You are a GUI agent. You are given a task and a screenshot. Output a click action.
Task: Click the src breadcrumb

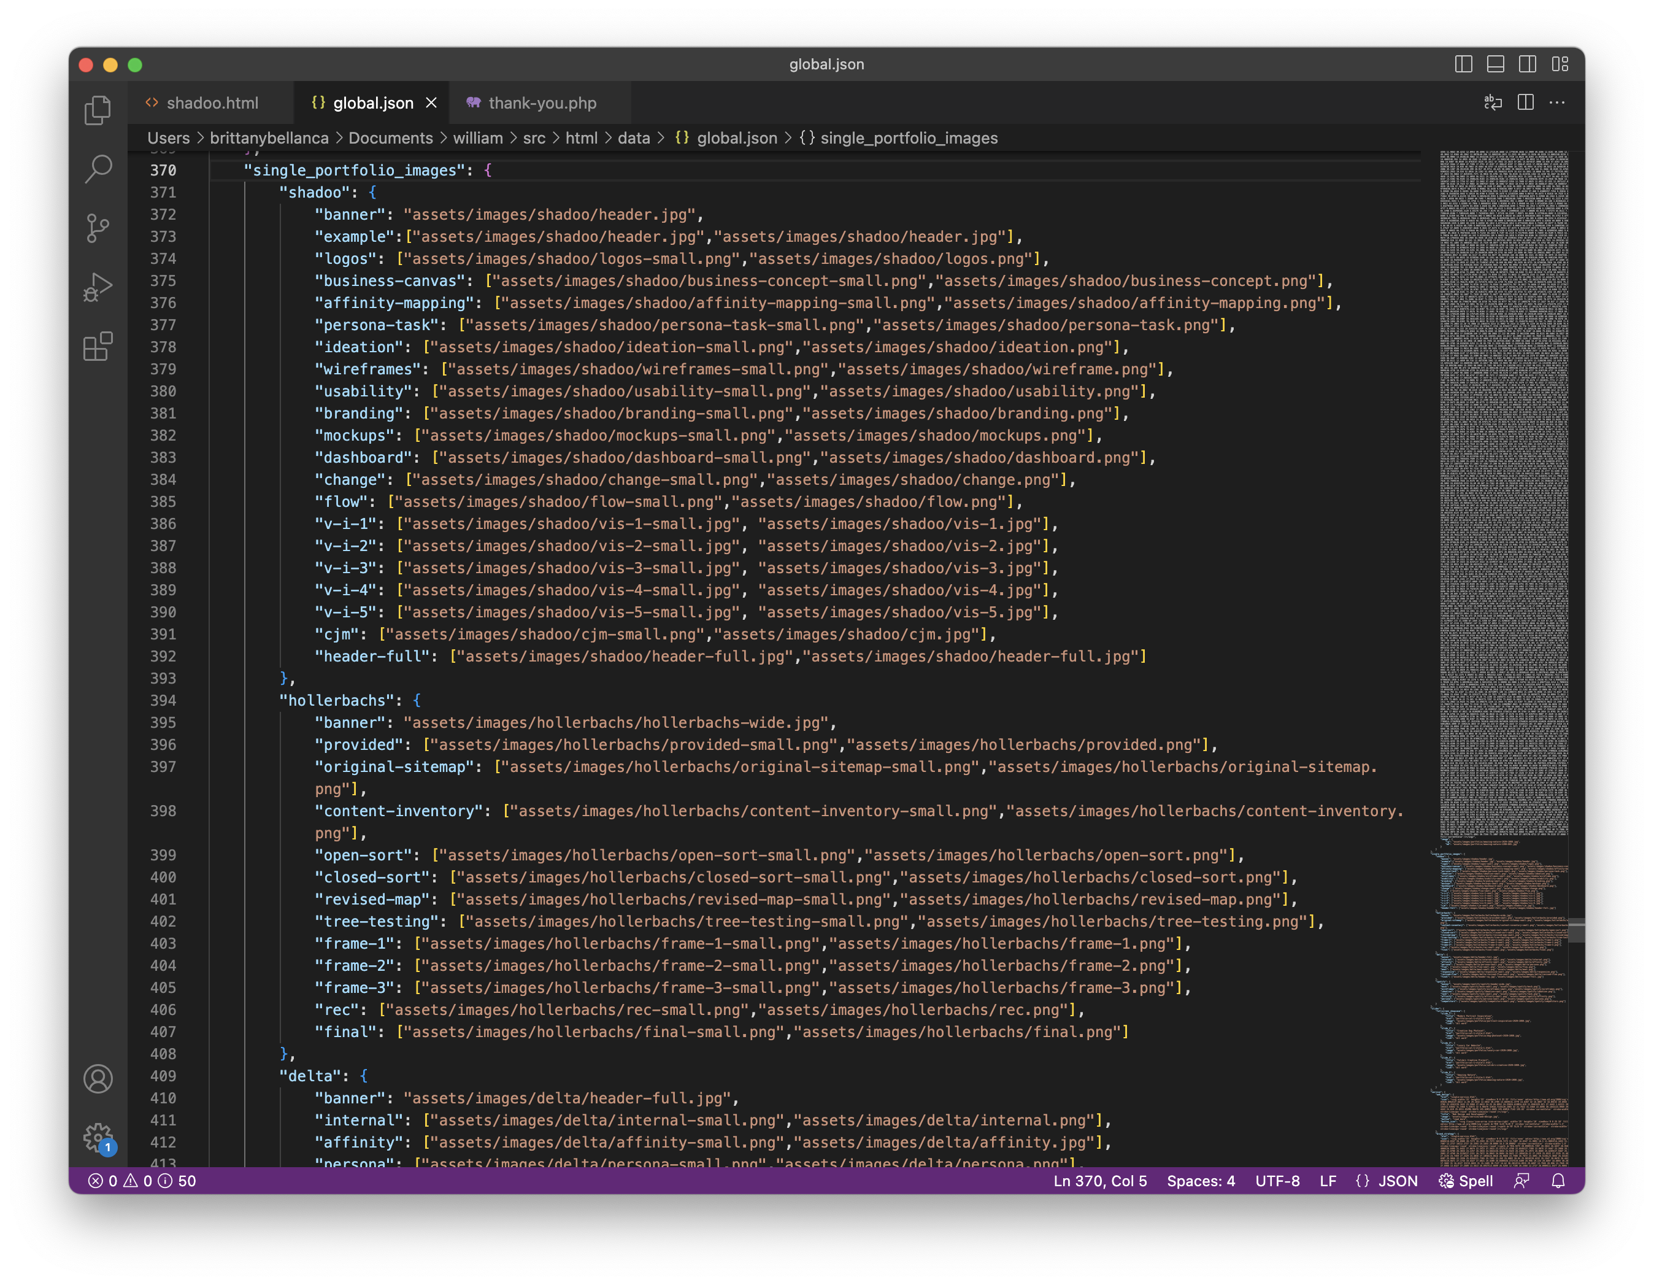534,138
